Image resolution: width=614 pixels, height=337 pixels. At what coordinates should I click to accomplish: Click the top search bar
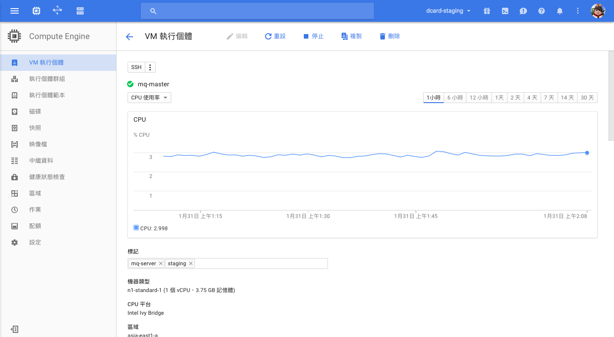click(257, 11)
